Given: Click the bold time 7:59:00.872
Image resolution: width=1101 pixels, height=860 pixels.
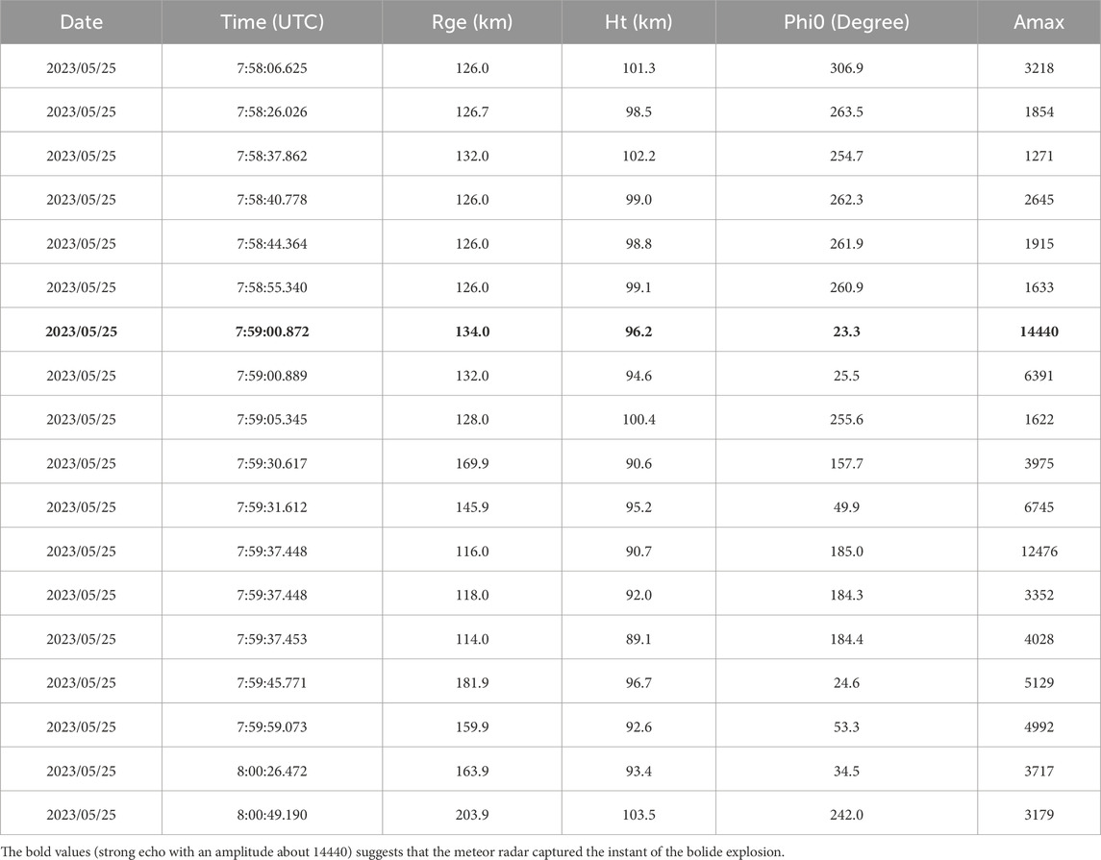Looking at the screenshot, I should [x=272, y=331].
